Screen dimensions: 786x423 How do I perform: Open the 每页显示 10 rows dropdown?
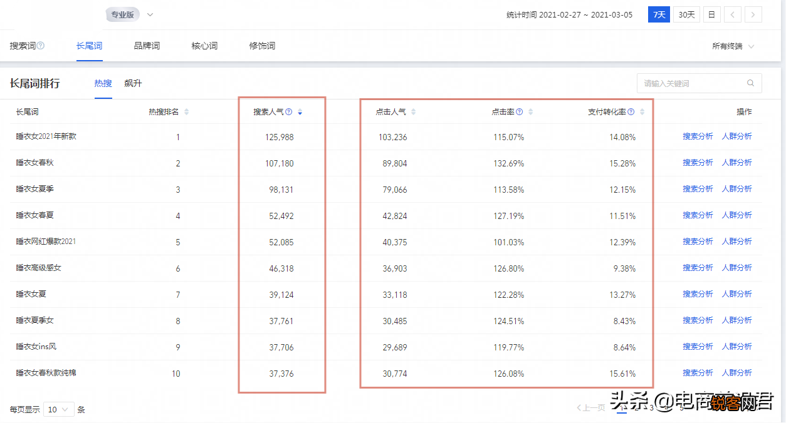tap(59, 410)
